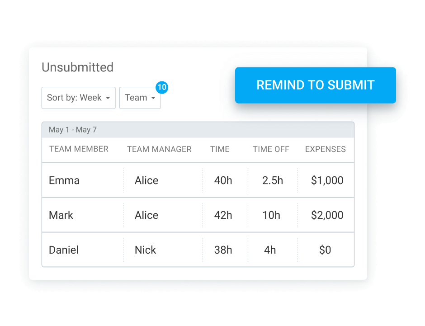
Task: Open the Sort by: Week dropdown
Action: coord(78,98)
